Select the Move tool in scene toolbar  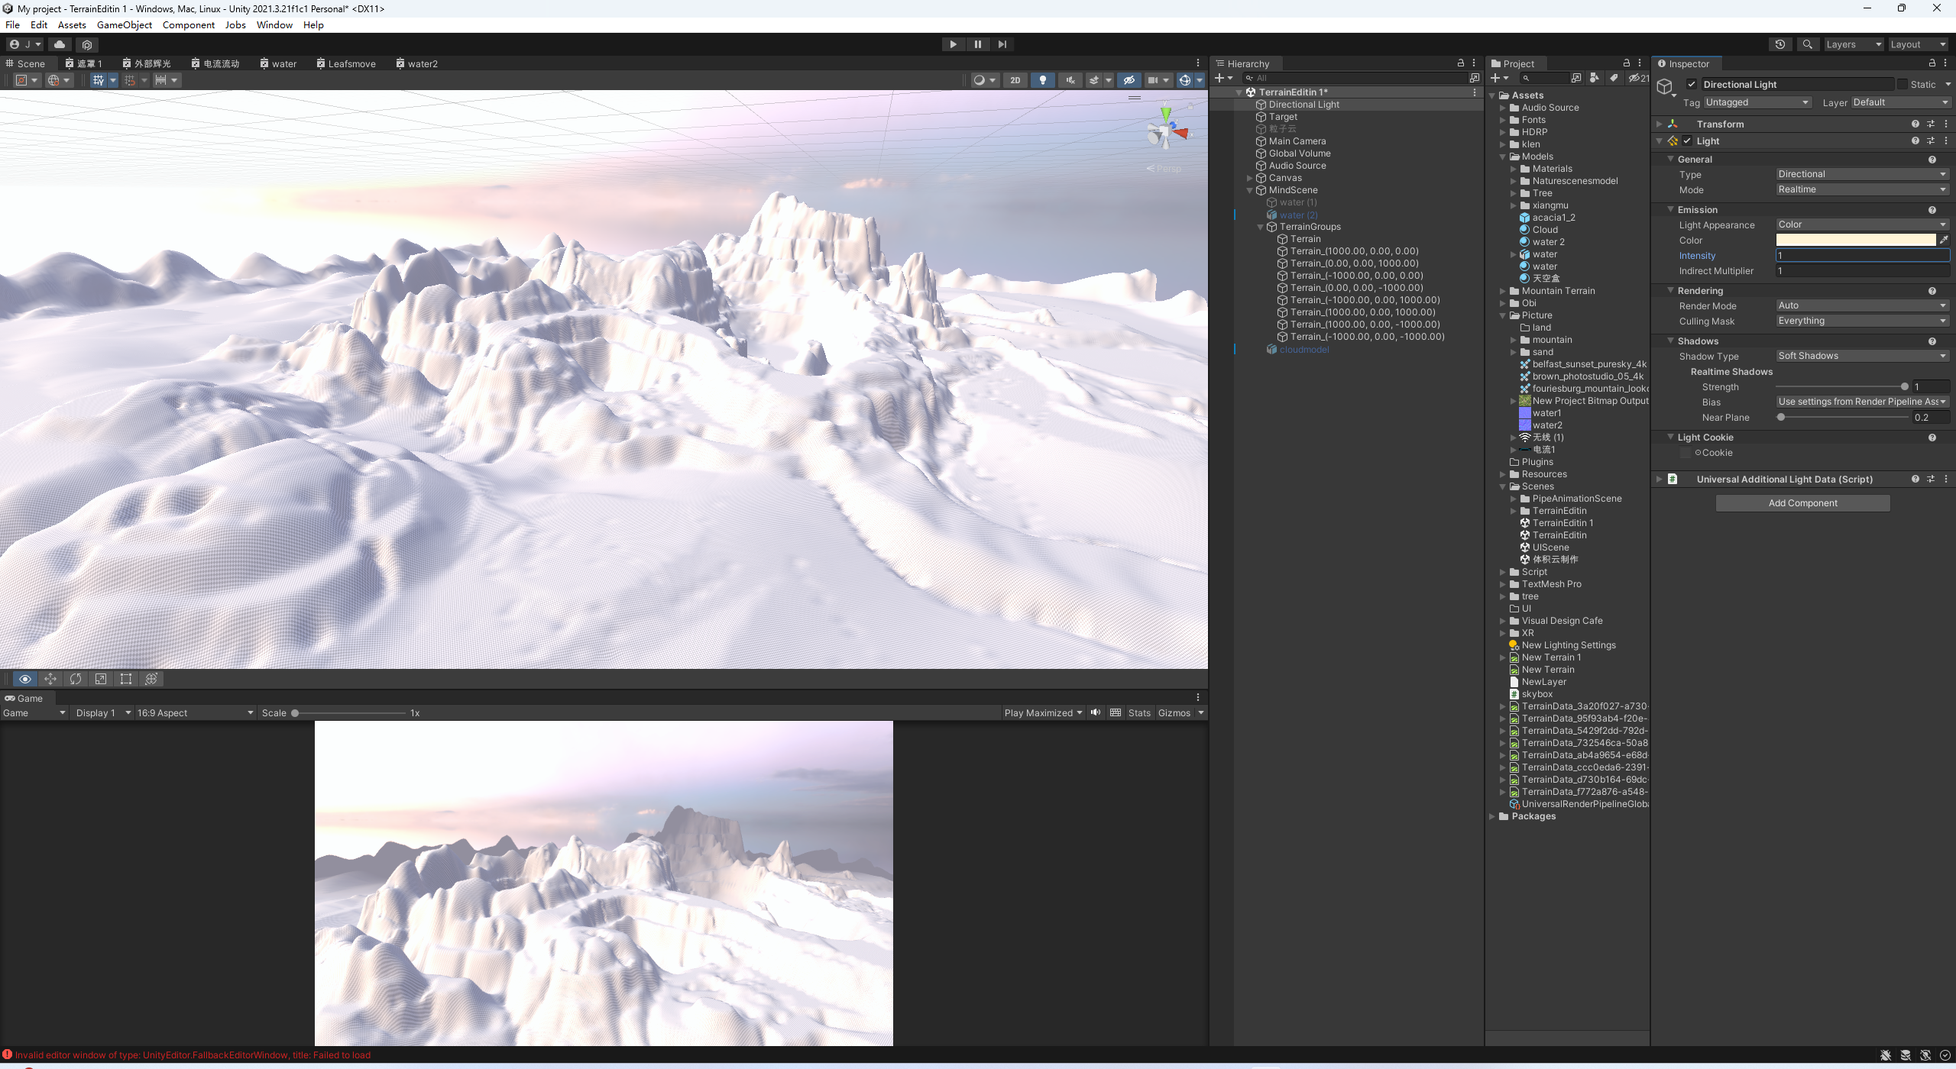[x=50, y=679]
